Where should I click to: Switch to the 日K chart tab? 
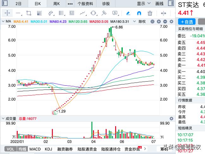38,4
